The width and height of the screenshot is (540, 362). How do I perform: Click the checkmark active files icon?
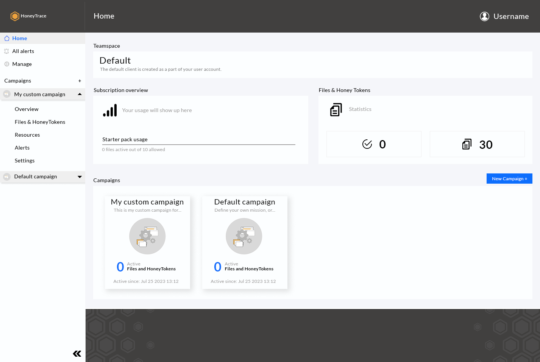[x=367, y=144]
